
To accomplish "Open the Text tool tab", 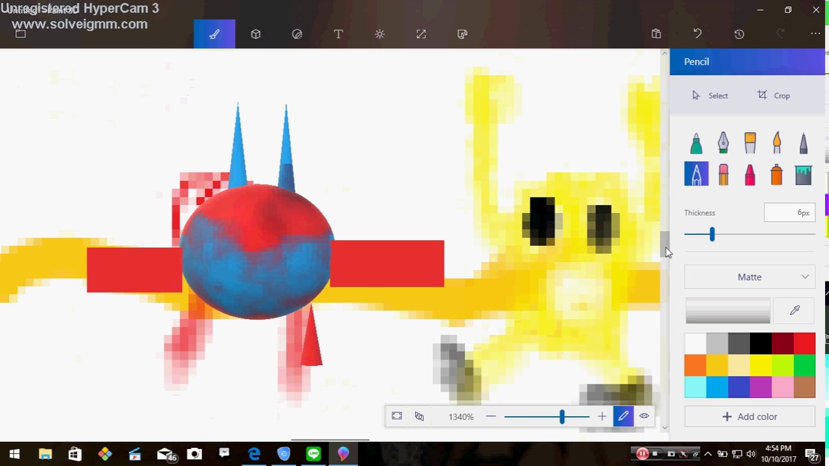I will click(x=338, y=34).
